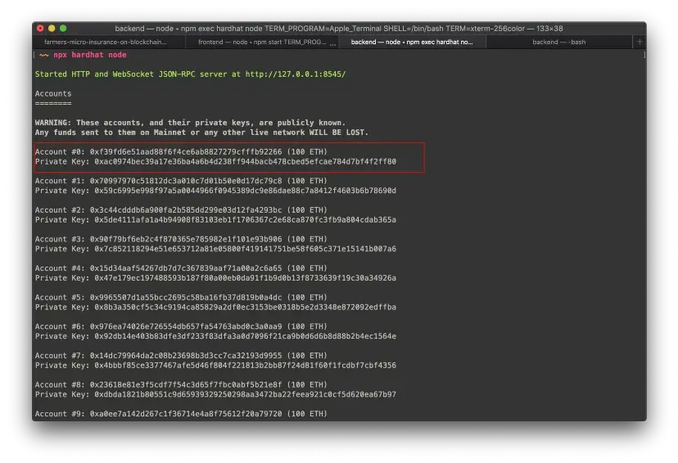Click the Account #7 address line

181,356
